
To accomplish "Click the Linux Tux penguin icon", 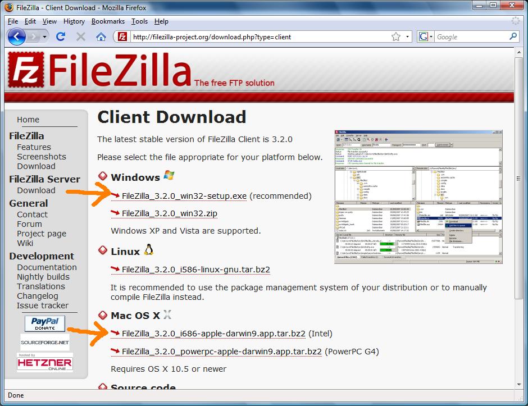I will (149, 249).
